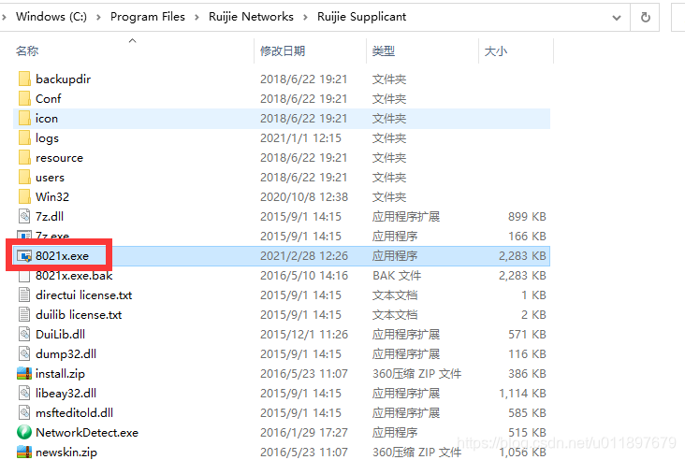Sort by 名称 column header
The image size is (685, 460).
pyautogui.click(x=27, y=51)
